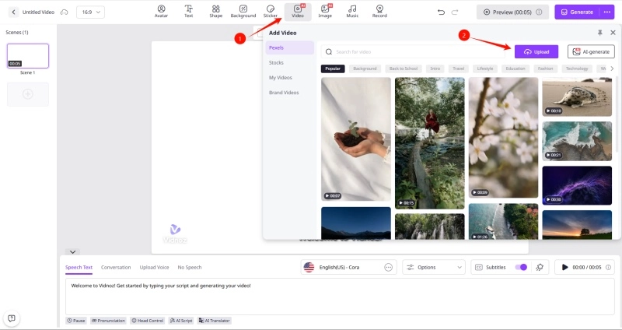Click the Preview (00:05) button
This screenshot has height=330, width=622.
[512, 12]
